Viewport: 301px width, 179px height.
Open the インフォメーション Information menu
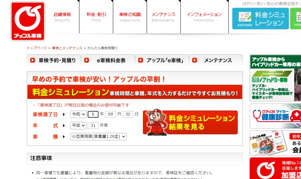(x=204, y=17)
